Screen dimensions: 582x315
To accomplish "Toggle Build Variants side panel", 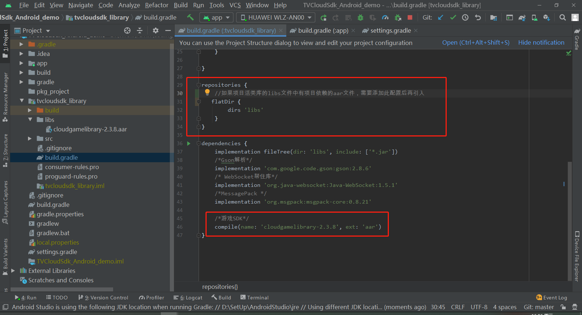I will tap(5, 257).
